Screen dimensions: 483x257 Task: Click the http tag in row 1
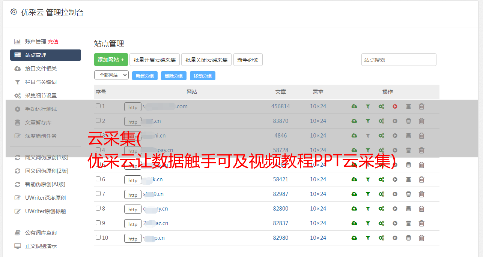coord(133,107)
